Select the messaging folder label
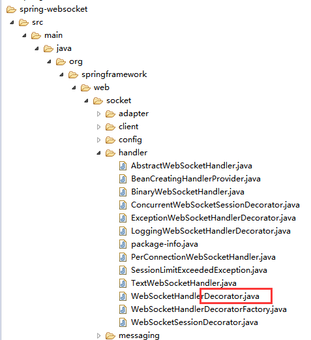 tap(139, 335)
